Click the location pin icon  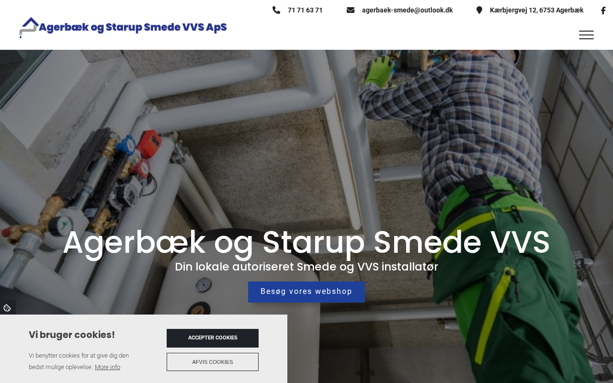479,10
